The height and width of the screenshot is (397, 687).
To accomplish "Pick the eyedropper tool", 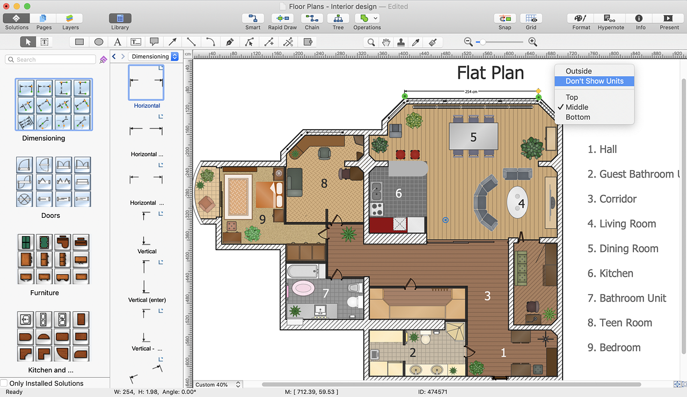I will point(415,42).
